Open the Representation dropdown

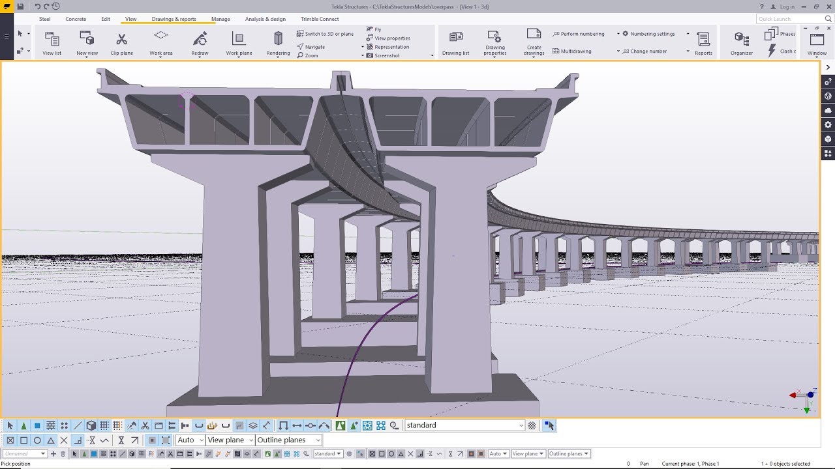[x=387, y=47]
